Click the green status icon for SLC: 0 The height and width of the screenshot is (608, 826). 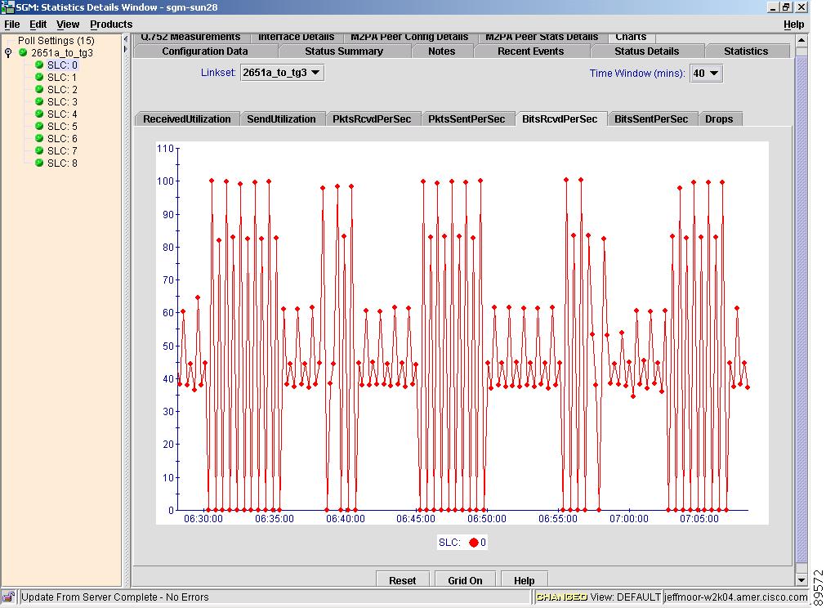(x=38, y=65)
